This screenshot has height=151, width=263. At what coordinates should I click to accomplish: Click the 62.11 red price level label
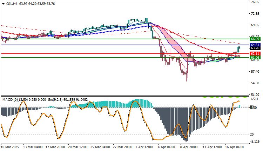255,54
